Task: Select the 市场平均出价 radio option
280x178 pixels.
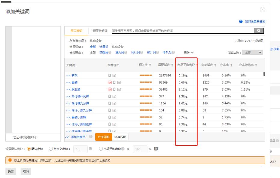Action: (x=101, y=149)
